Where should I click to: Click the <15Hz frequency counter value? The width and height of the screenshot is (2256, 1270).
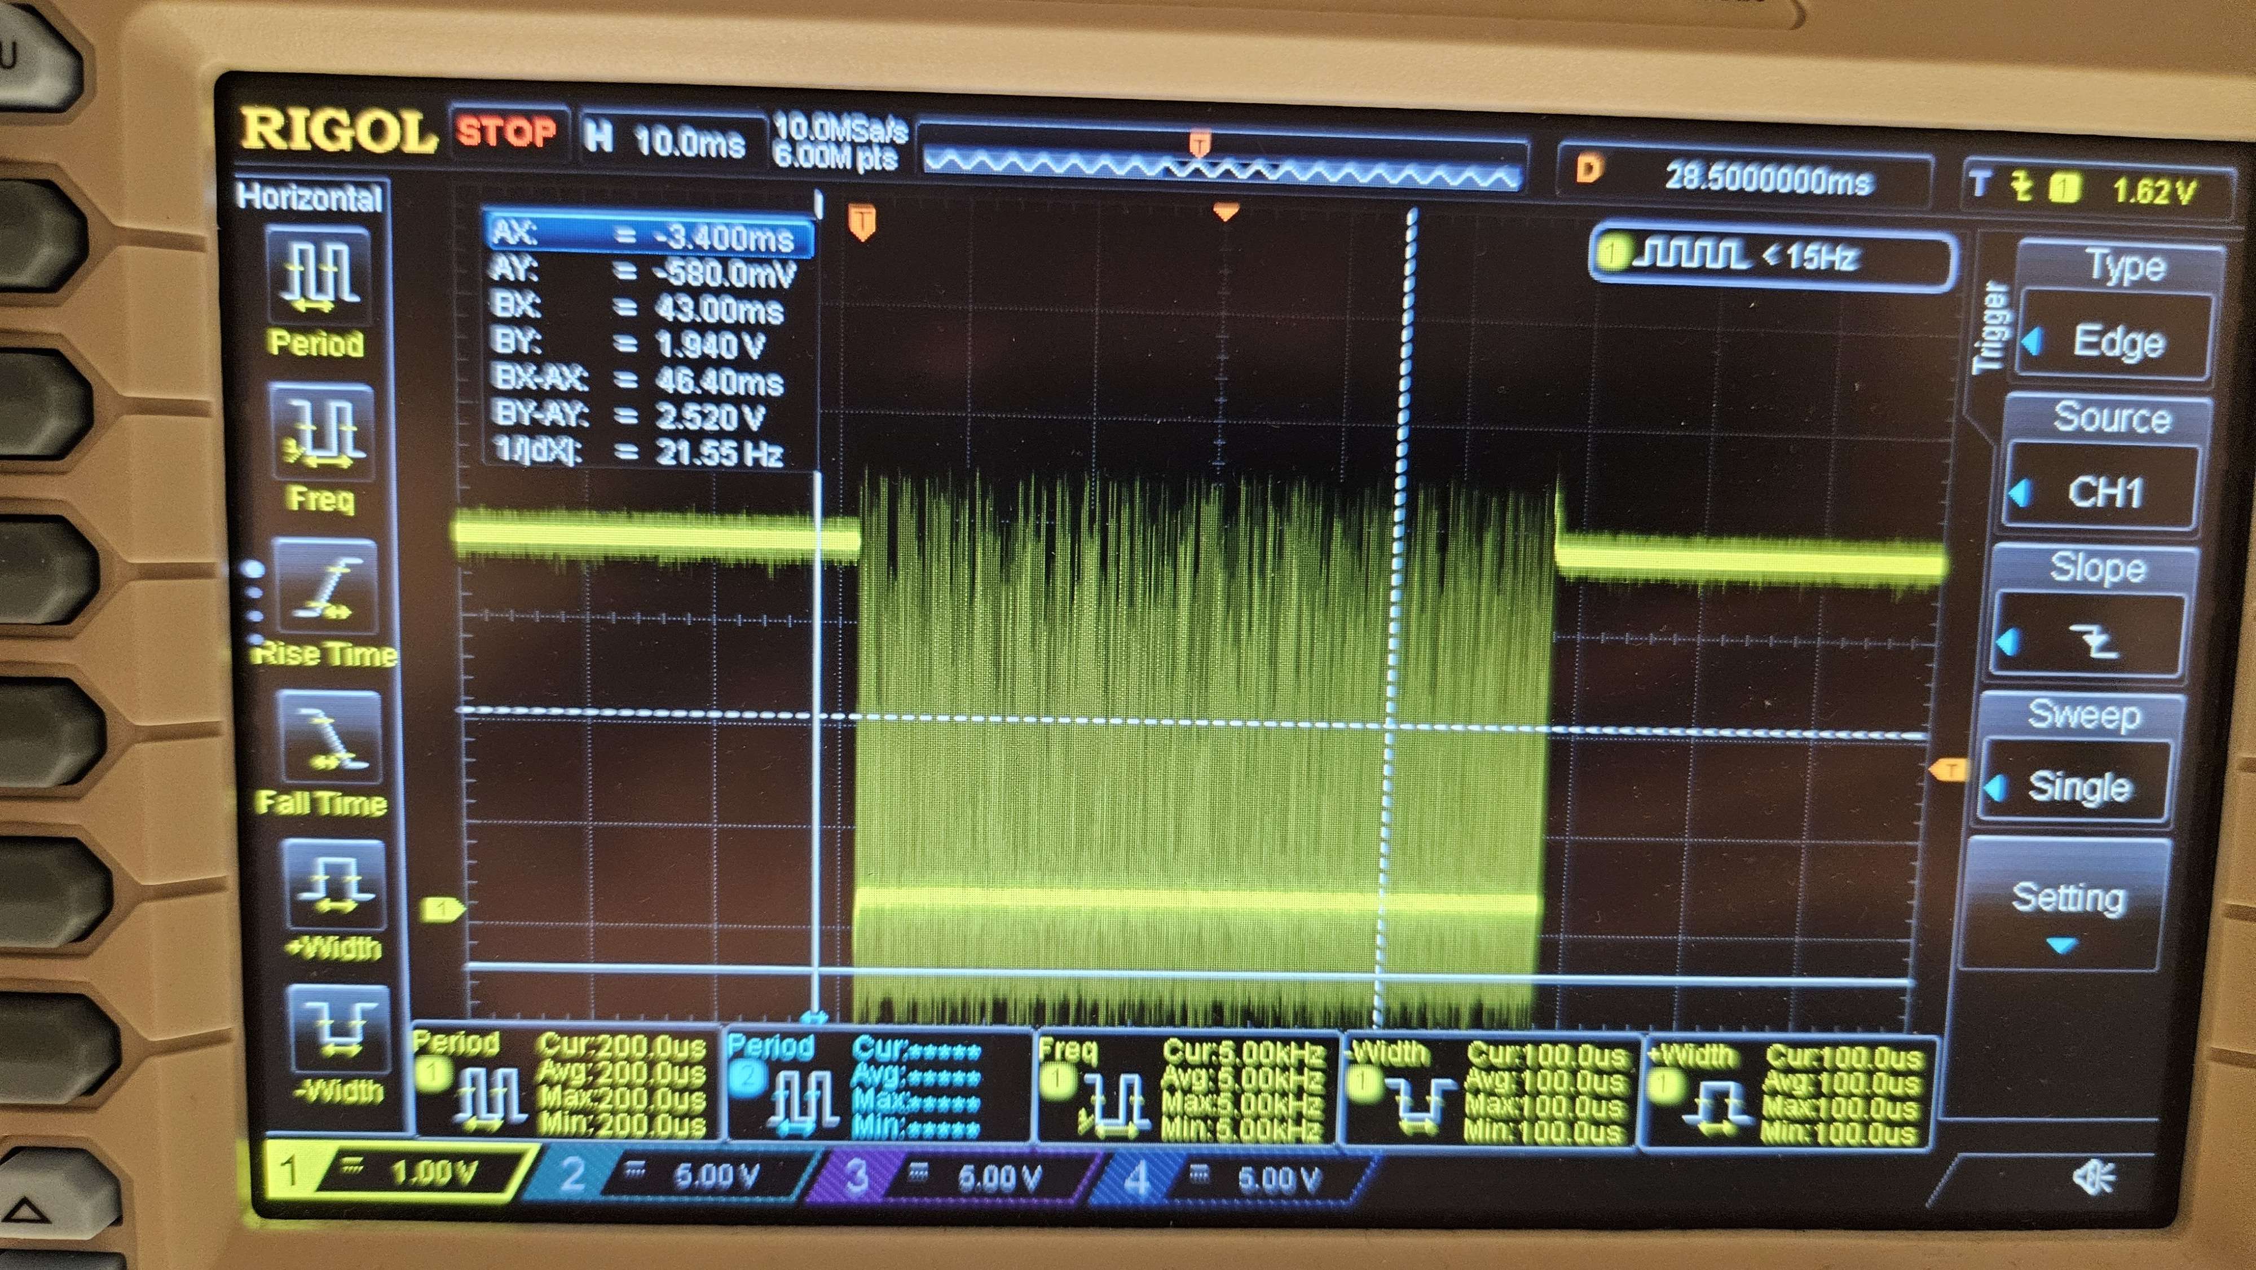[x=1809, y=257]
